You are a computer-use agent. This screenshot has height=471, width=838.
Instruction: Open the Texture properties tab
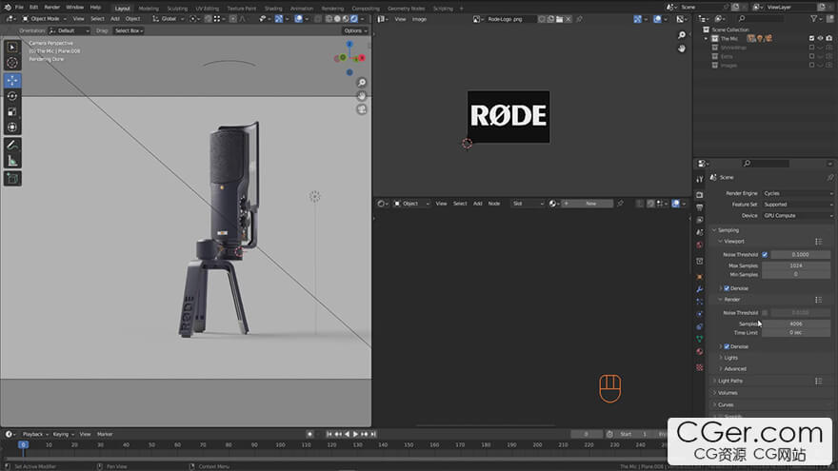click(700, 367)
